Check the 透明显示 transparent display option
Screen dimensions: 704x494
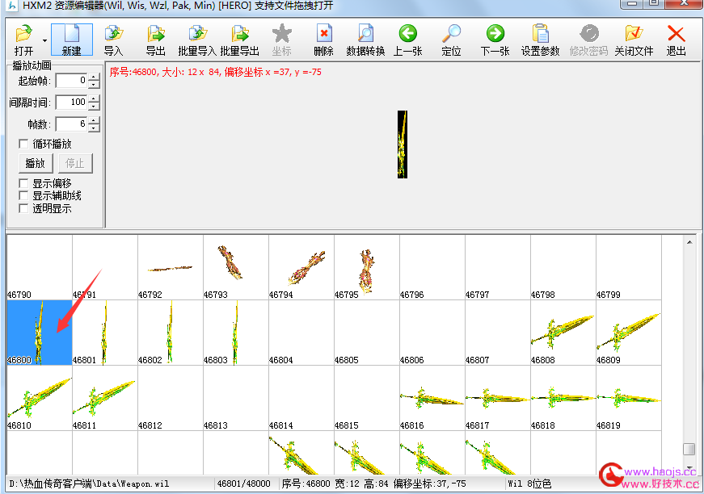23,208
